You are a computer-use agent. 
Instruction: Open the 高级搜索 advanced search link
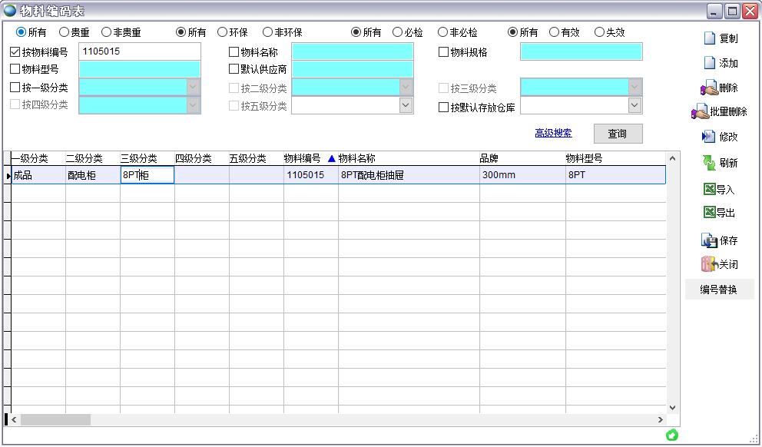pos(553,134)
